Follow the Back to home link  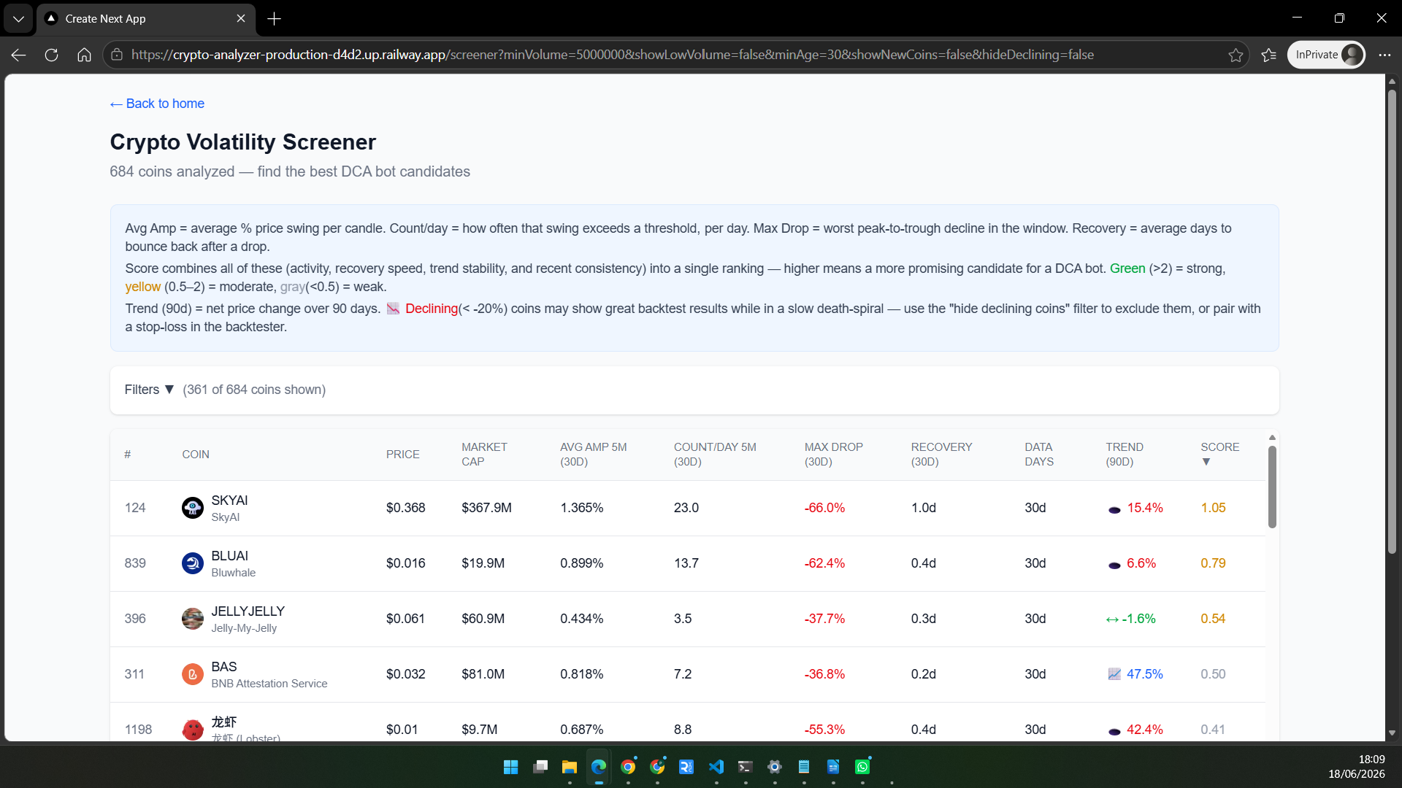157,104
